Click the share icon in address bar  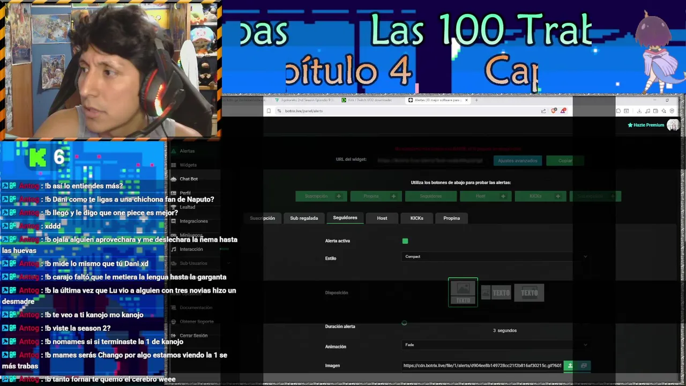(x=543, y=111)
